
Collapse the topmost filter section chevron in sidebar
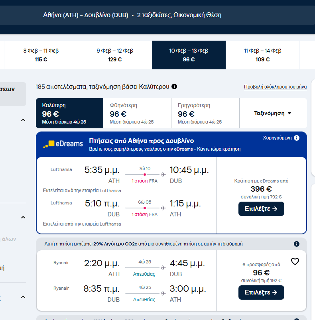point(23,120)
